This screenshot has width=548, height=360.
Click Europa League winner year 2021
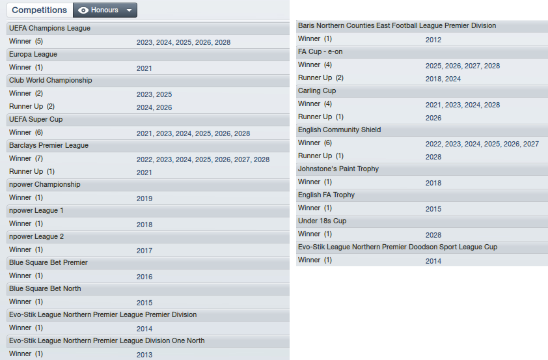point(144,68)
